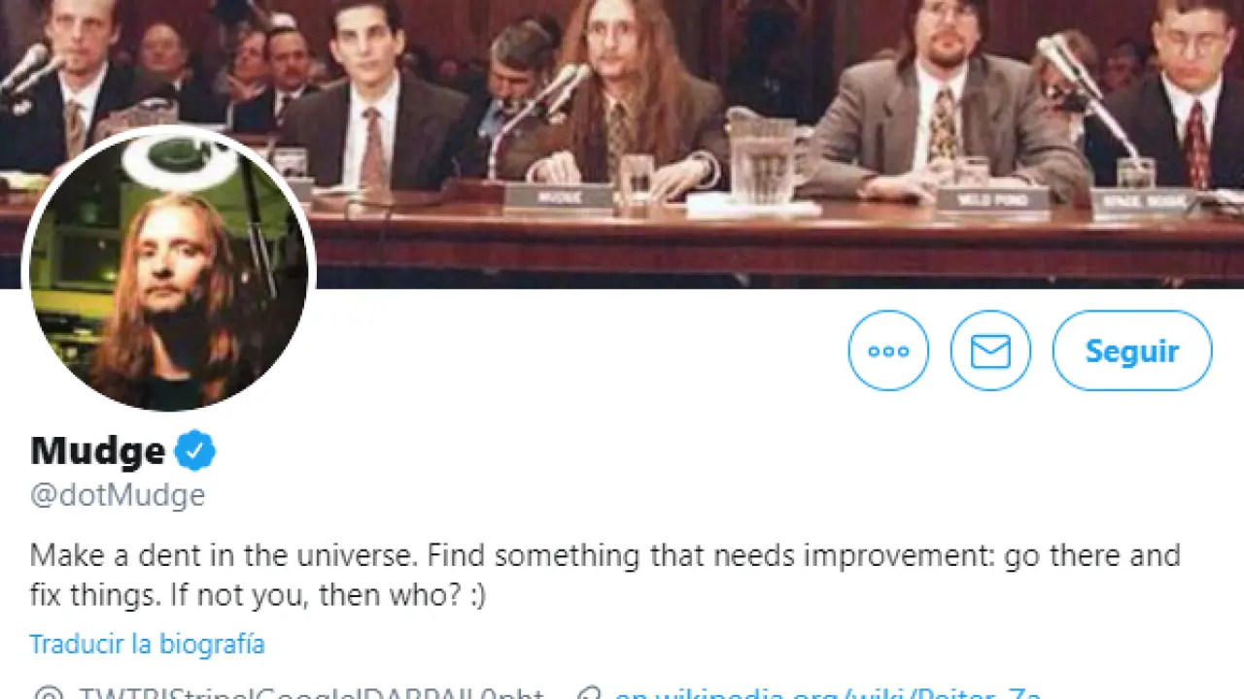Click the SPACE ROGUE name placard
Viewport: 1244px width, 699px height.
click(1143, 203)
